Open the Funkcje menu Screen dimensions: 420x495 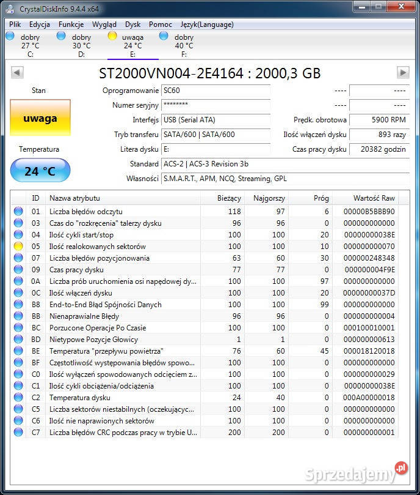click(71, 24)
